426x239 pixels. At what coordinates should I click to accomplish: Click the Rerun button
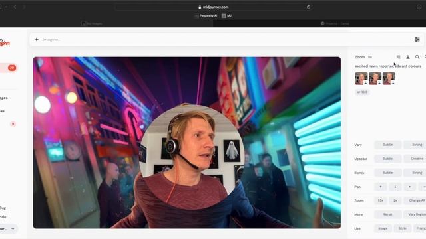pos(387,214)
